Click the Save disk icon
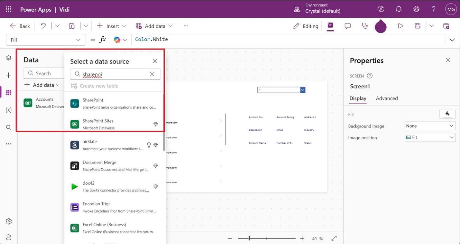 pos(418,26)
